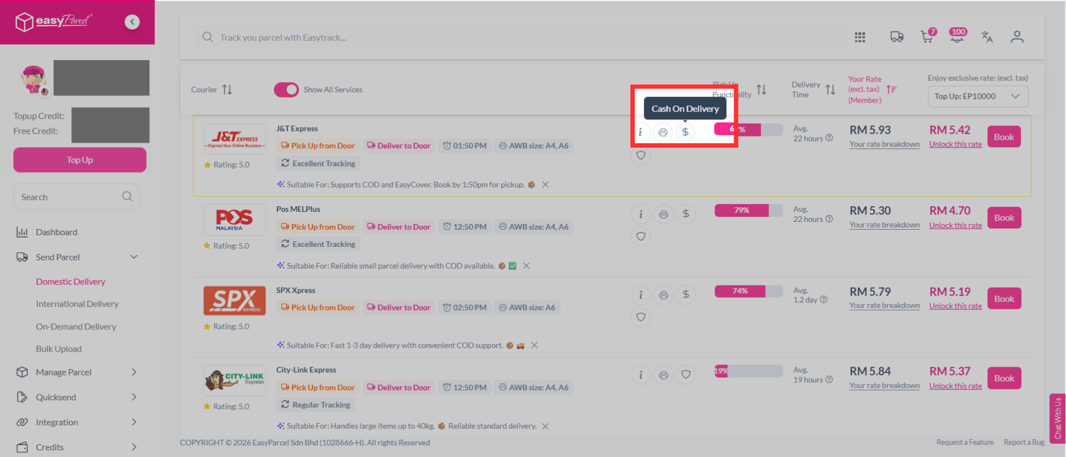Click the J&T Express printer icon
The height and width of the screenshot is (457, 1066).
click(663, 132)
